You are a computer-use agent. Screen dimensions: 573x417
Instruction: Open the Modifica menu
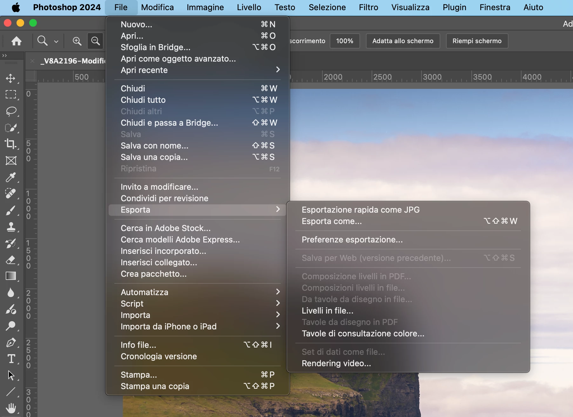pyautogui.click(x=158, y=7)
